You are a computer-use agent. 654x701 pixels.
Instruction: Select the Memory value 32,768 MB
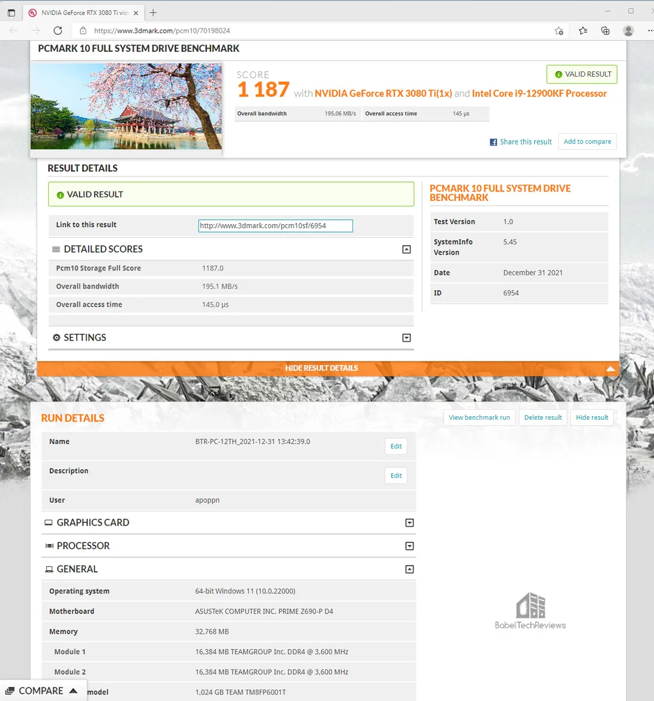pyautogui.click(x=212, y=631)
